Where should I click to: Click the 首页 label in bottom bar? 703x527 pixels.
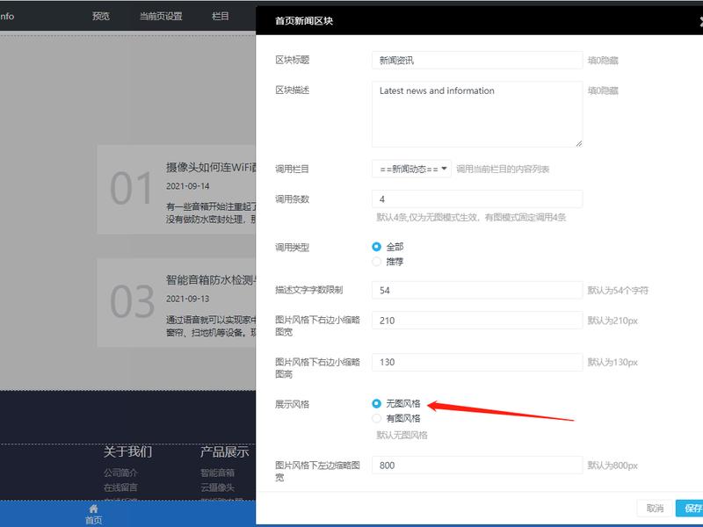[x=94, y=520]
